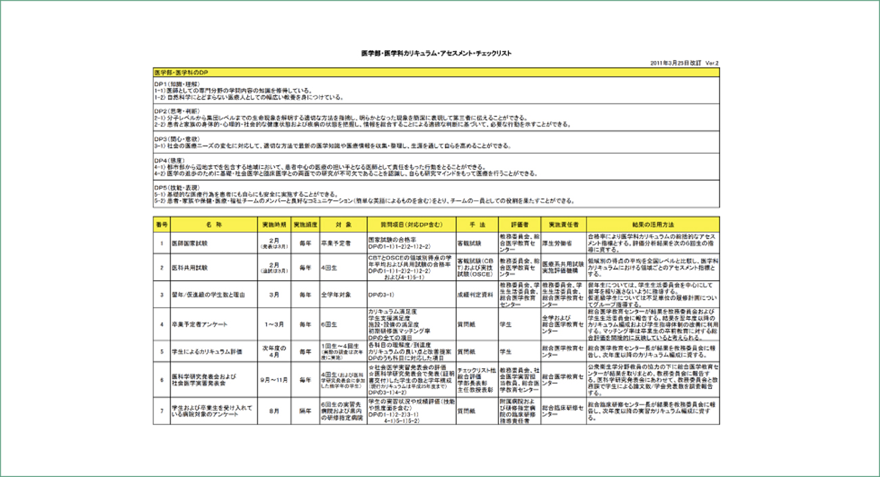Click the revision note 2011年3月25日改訂 Ver.2
880x477 pixels.
point(684,62)
